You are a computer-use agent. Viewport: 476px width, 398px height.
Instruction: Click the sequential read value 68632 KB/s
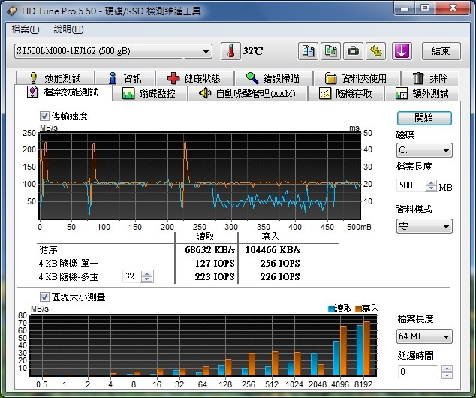210,250
